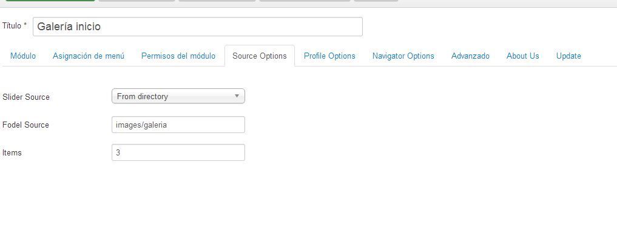The height and width of the screenshot is (251, 617).
Task: Open the About Us tab
Action: (x=522, y=56)
